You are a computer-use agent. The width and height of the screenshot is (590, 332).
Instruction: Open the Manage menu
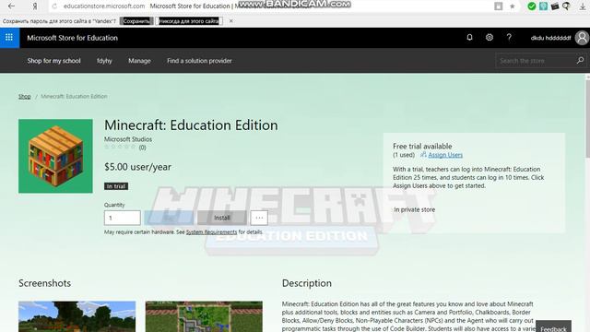coord(139,61)
